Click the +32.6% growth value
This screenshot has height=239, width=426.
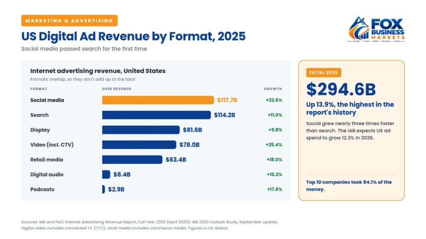click(x=274, y=100)
